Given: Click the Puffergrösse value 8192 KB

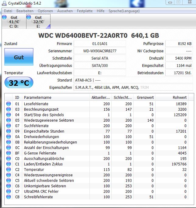Looking at the screenshot, I should [x=179, y=44].
